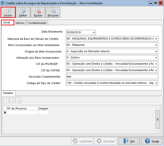Switch to the Valores tab
This screenshot has height=146, width=164.
point(20,23)
